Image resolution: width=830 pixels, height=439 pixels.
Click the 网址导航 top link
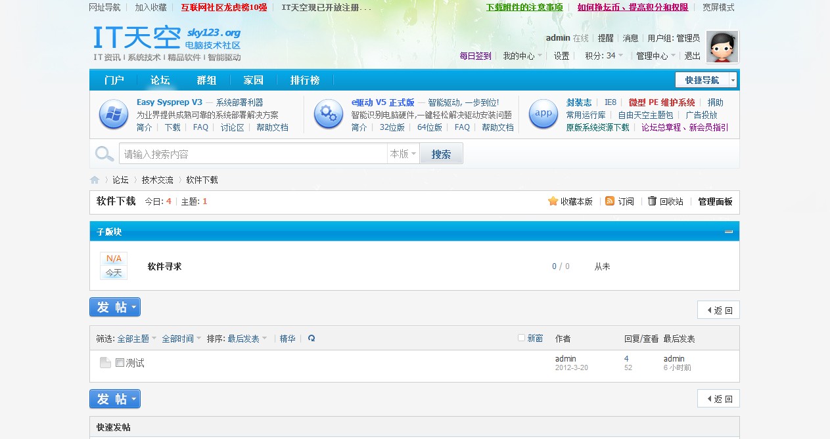(104, 8)
